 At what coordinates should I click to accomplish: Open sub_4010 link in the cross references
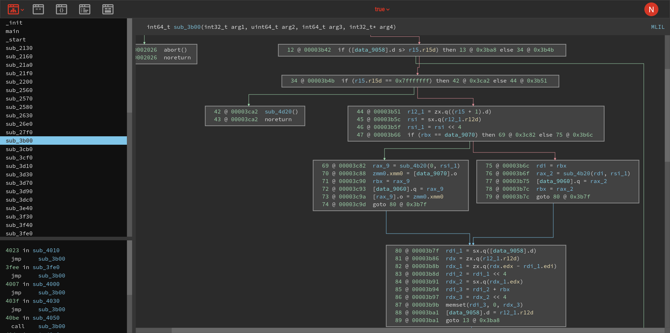46,250
